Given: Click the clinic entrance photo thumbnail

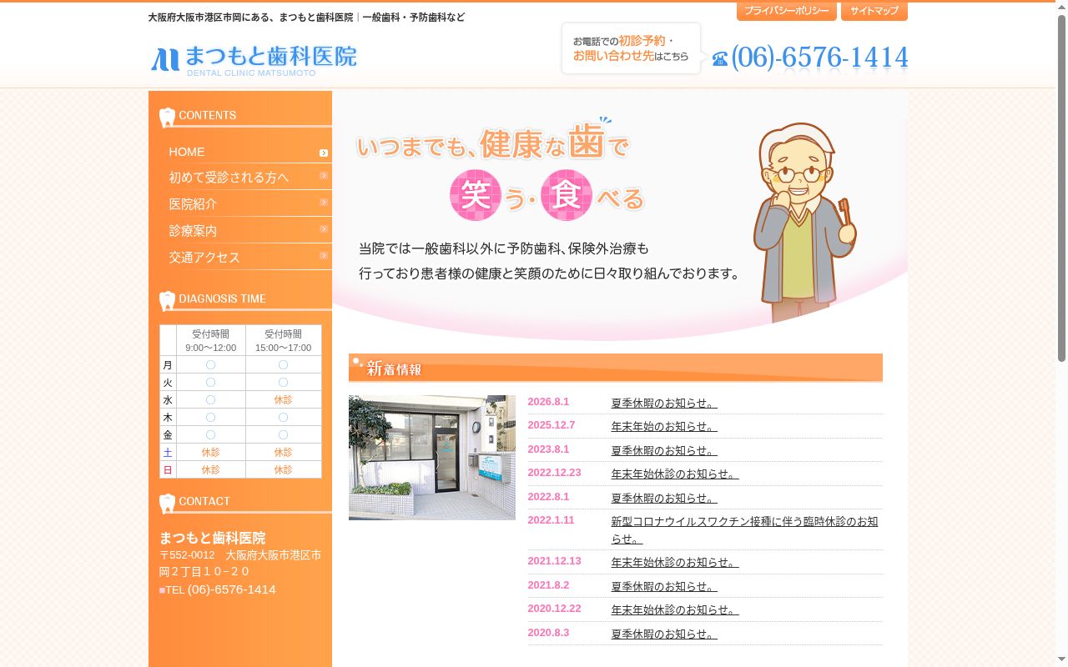Looking at the screenshot, I should [432, 458].
